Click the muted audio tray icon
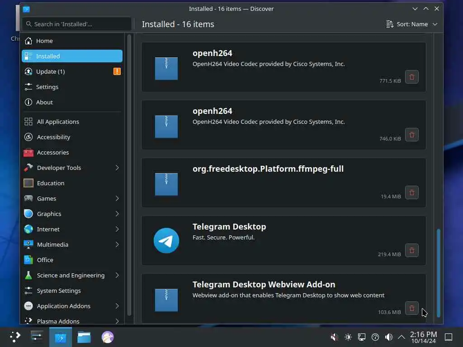 point(334,337)
